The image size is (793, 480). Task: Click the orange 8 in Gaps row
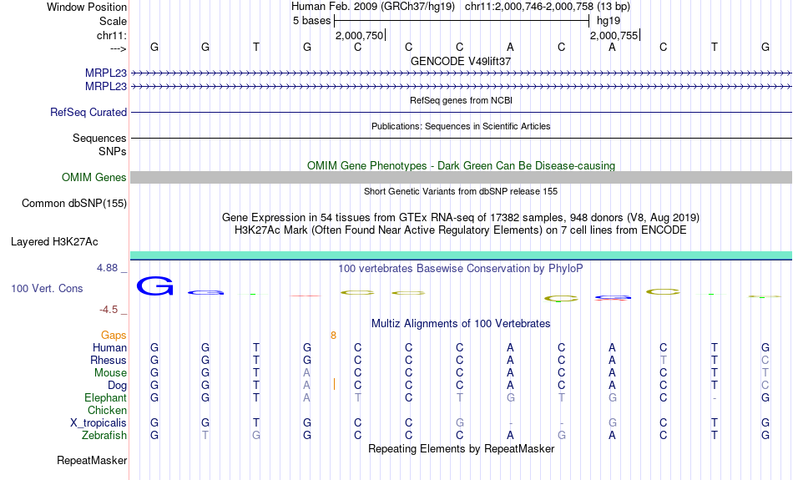(333, 336)
